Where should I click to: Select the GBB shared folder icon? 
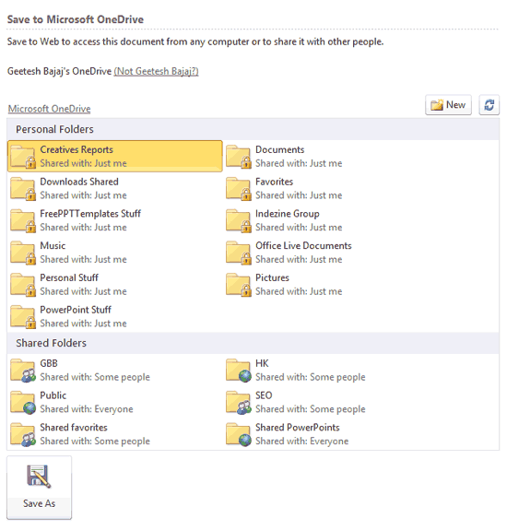(x=23, y=371)
